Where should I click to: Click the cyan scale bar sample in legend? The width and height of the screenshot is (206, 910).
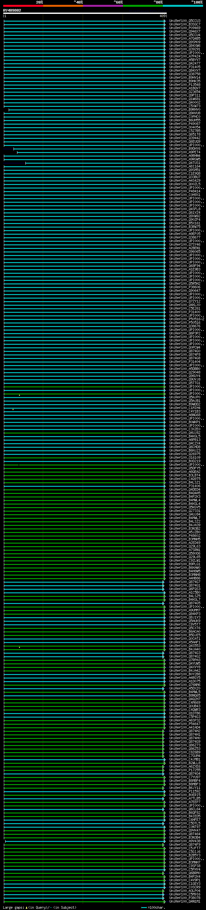(x=144, y=907)
